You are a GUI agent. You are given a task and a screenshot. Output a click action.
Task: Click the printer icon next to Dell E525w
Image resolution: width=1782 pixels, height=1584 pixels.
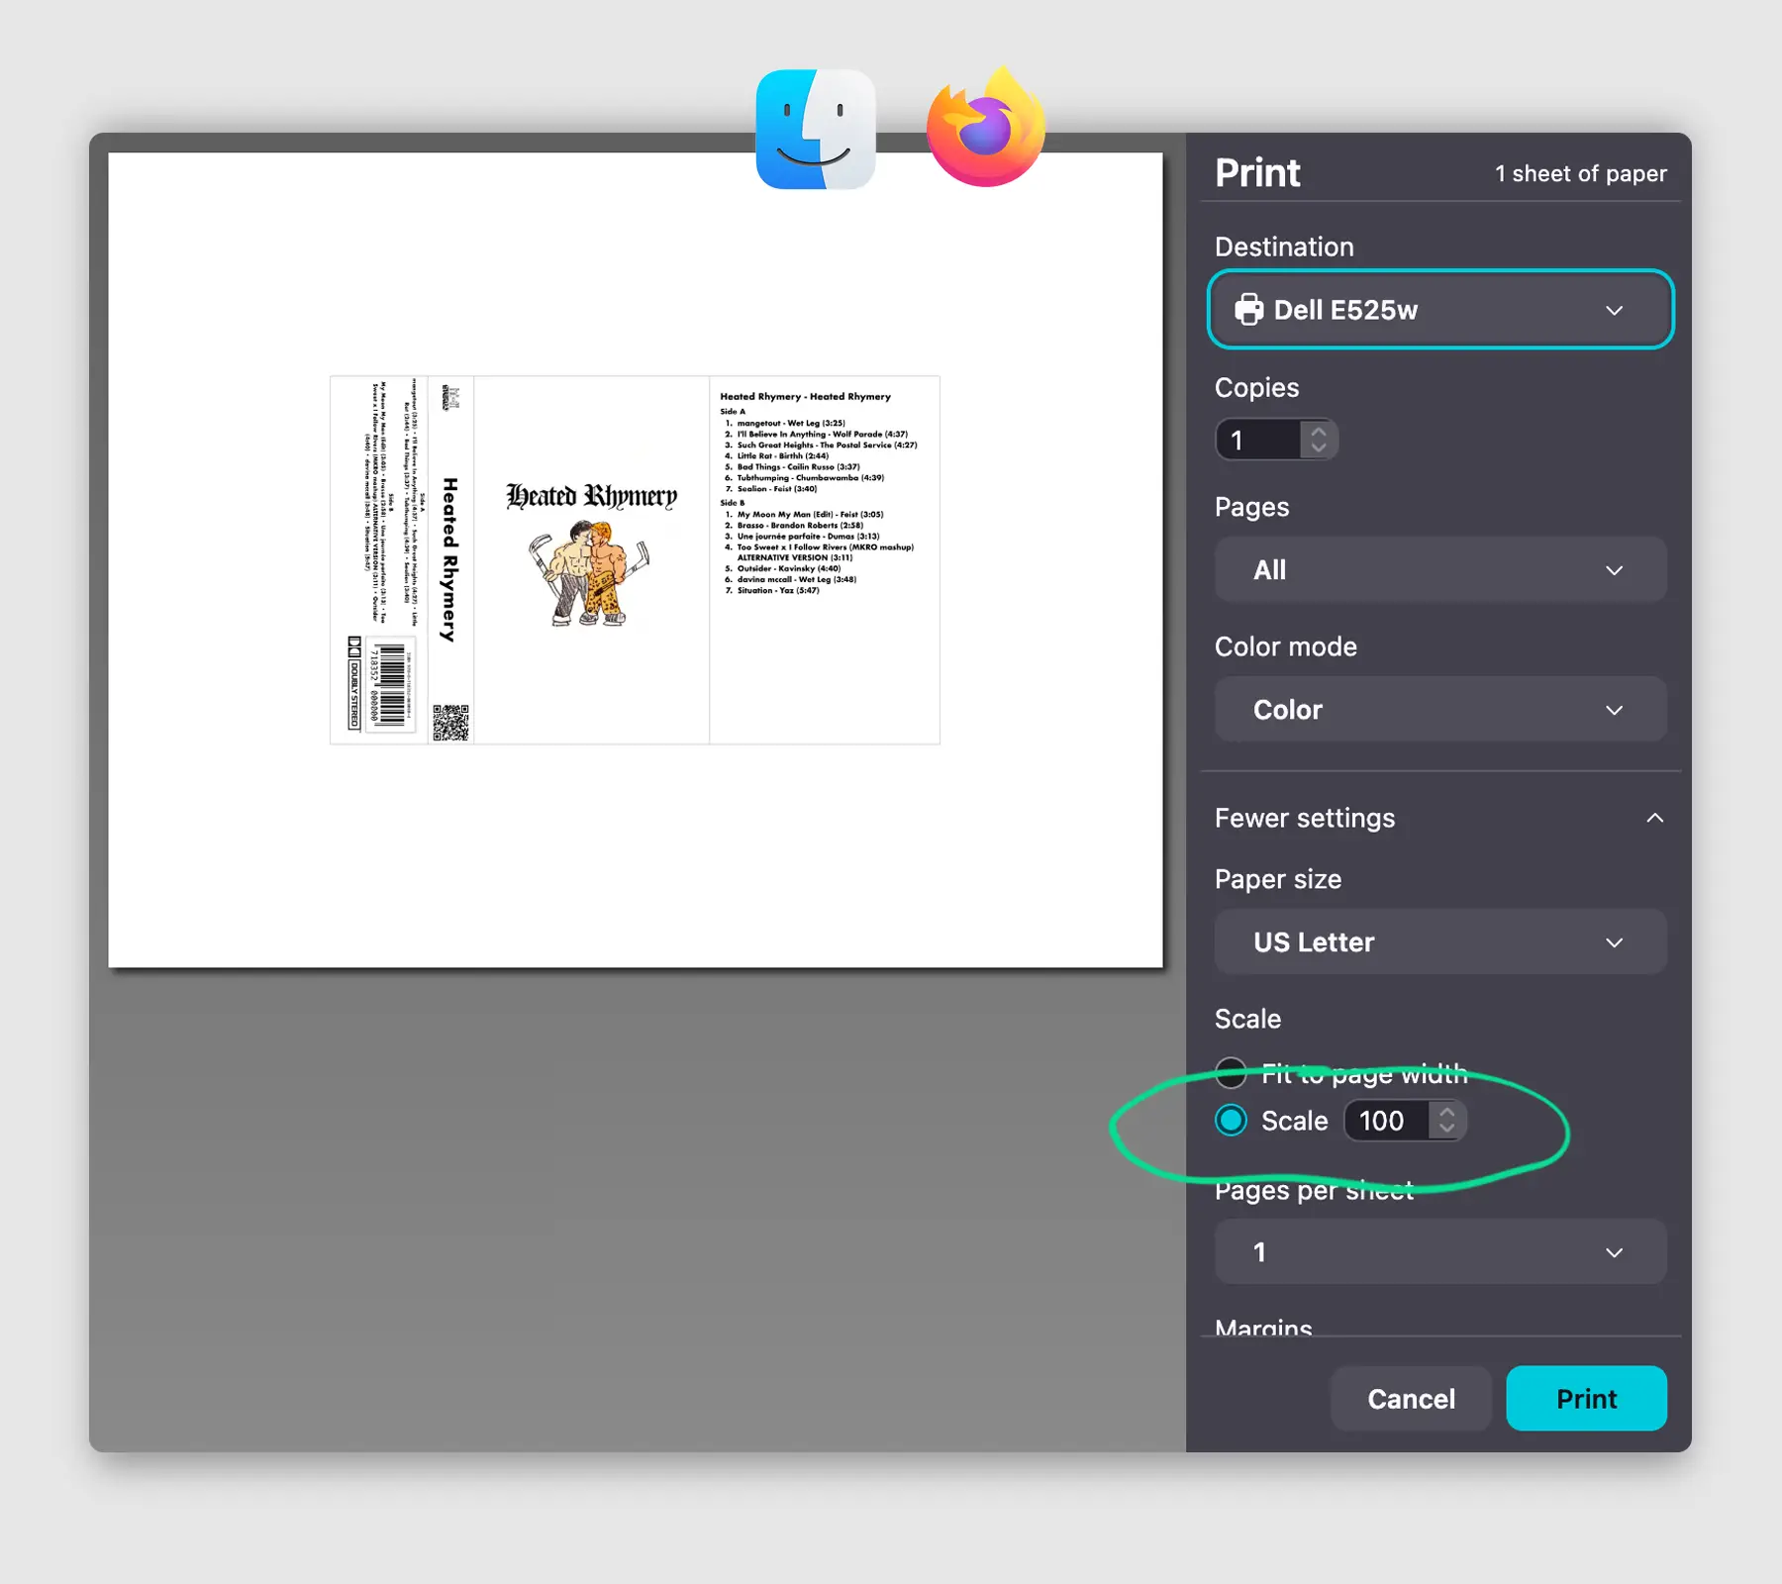point(1250,310)
